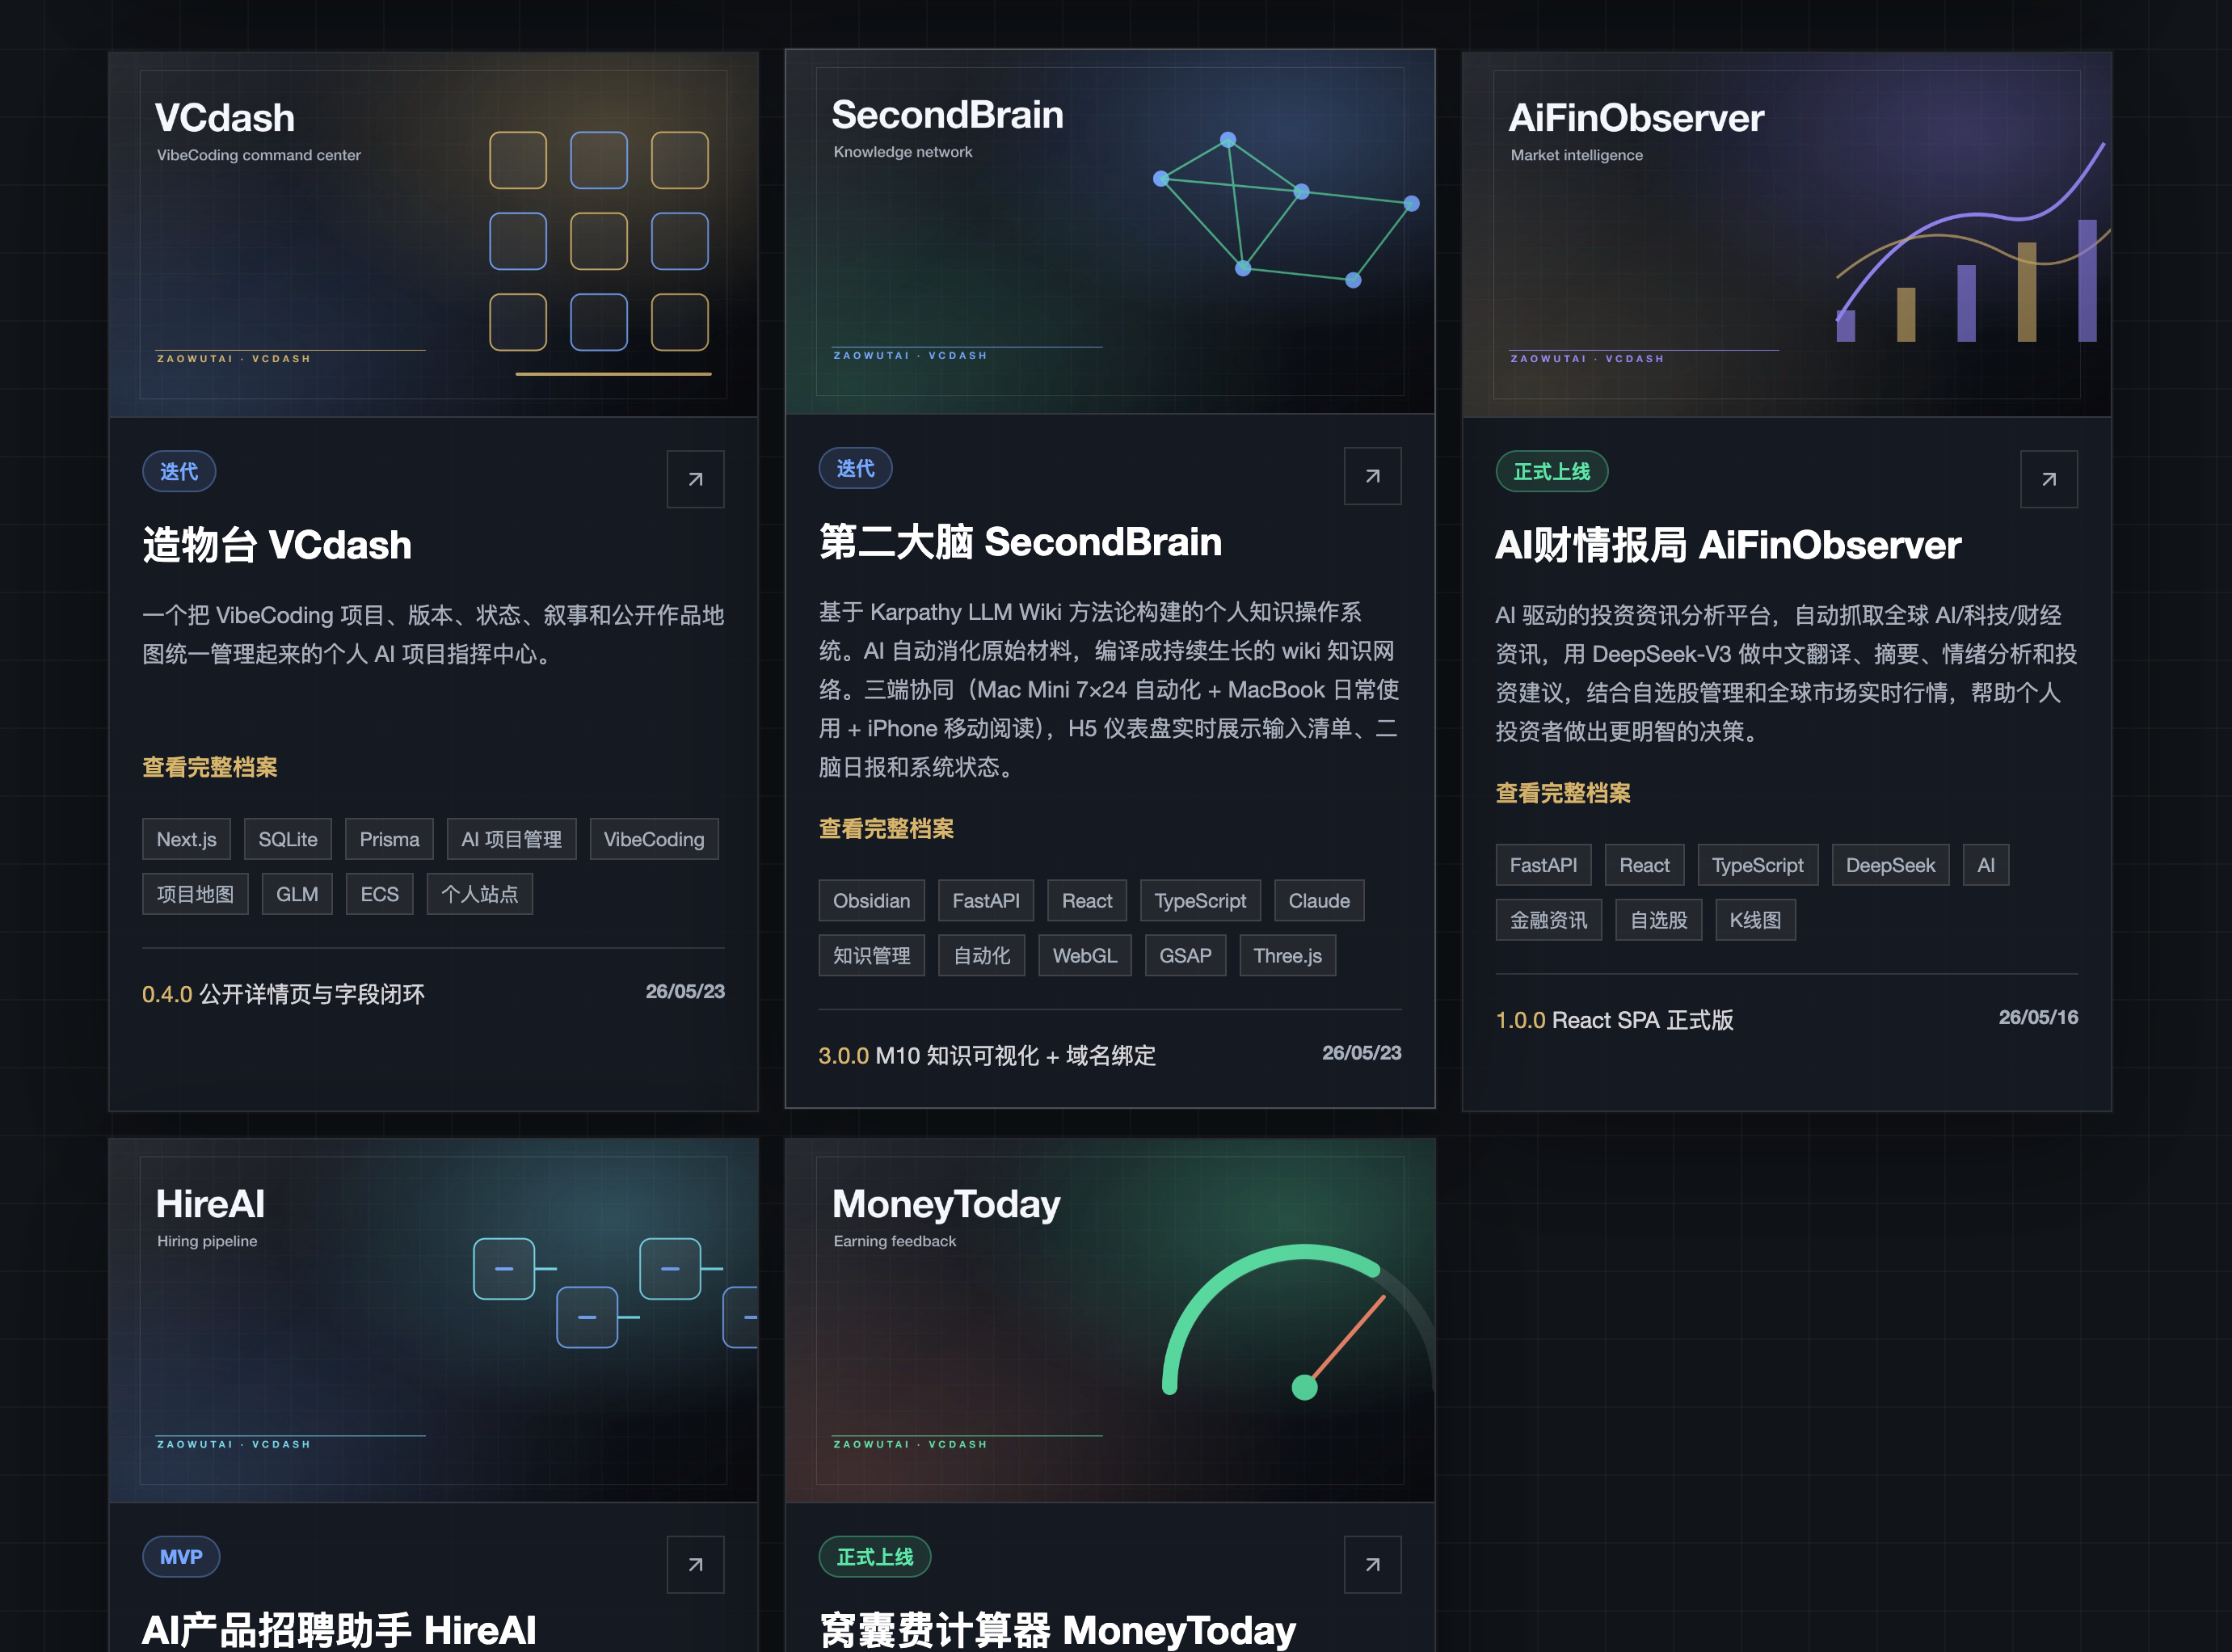Click 迭代 status badge on SecondBrain card
2232x1652 pixels.
click(856, 468)
